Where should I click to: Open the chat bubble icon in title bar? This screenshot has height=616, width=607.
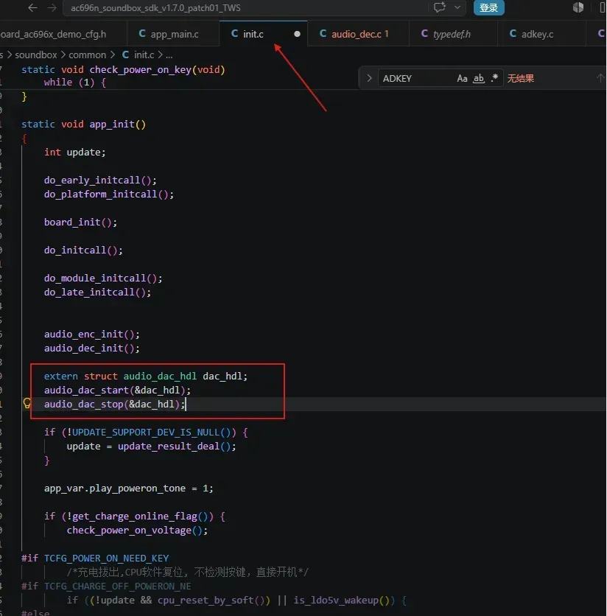(440, 7)
